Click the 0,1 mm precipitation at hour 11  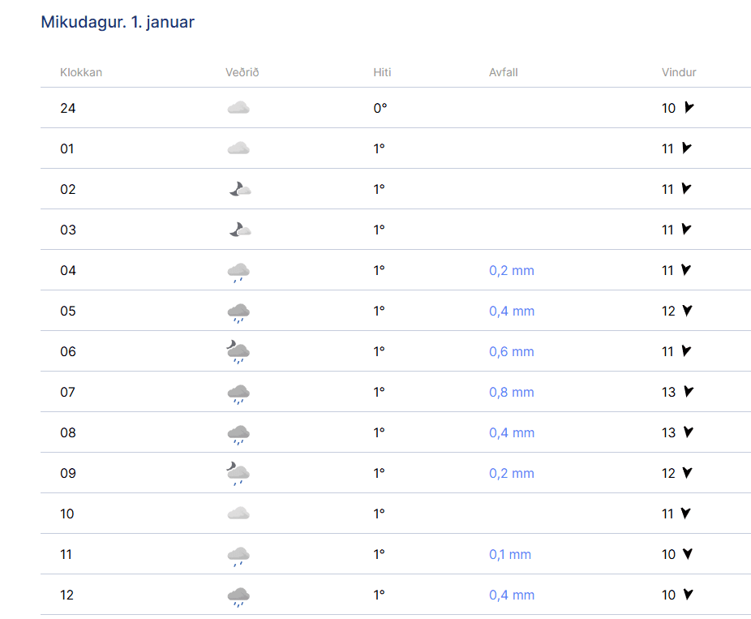point(510,555)
